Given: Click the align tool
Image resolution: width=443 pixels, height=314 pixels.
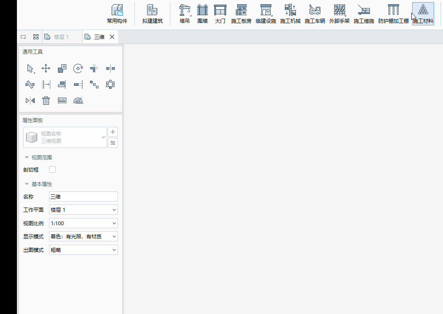Looking at the screenshot, I should tap(62, 85).
